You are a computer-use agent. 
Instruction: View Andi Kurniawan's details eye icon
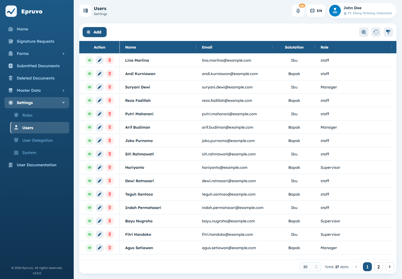[90, 74]
